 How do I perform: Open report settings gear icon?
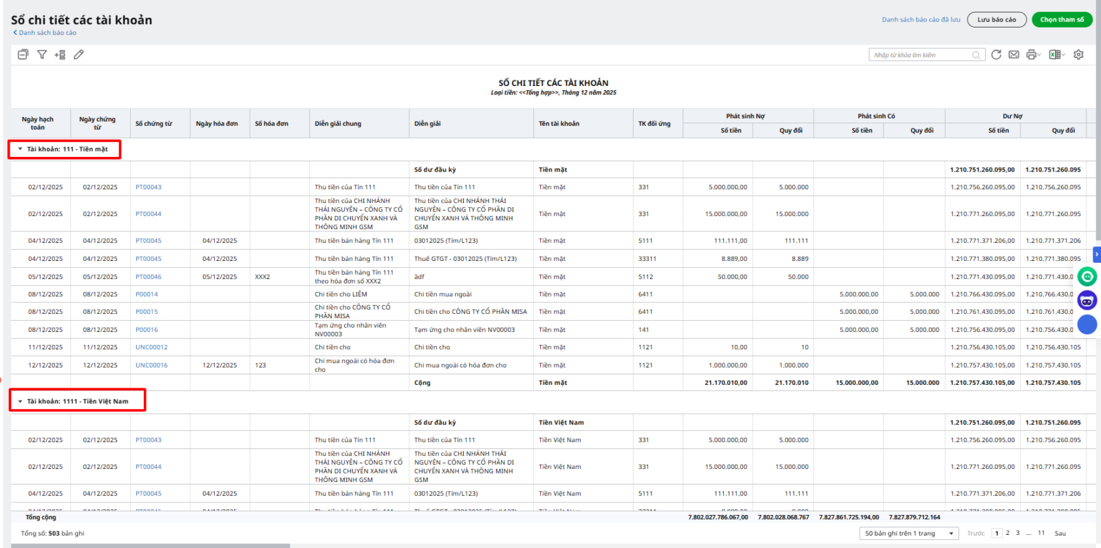click(x=1078, y=54)
